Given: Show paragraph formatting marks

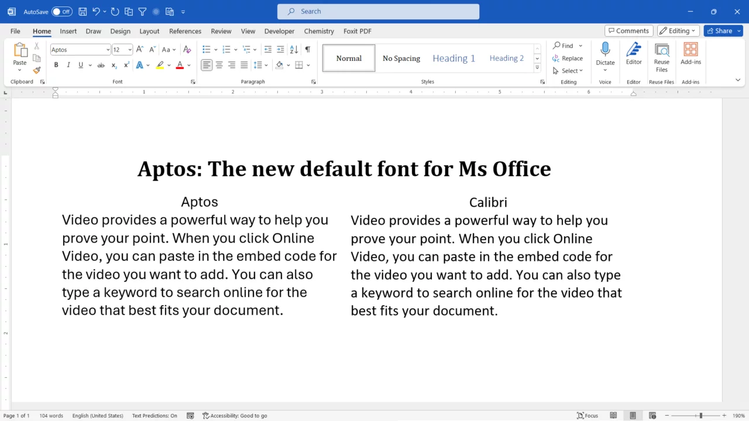Looking at the screenshot, I should (x=307, y=49).
